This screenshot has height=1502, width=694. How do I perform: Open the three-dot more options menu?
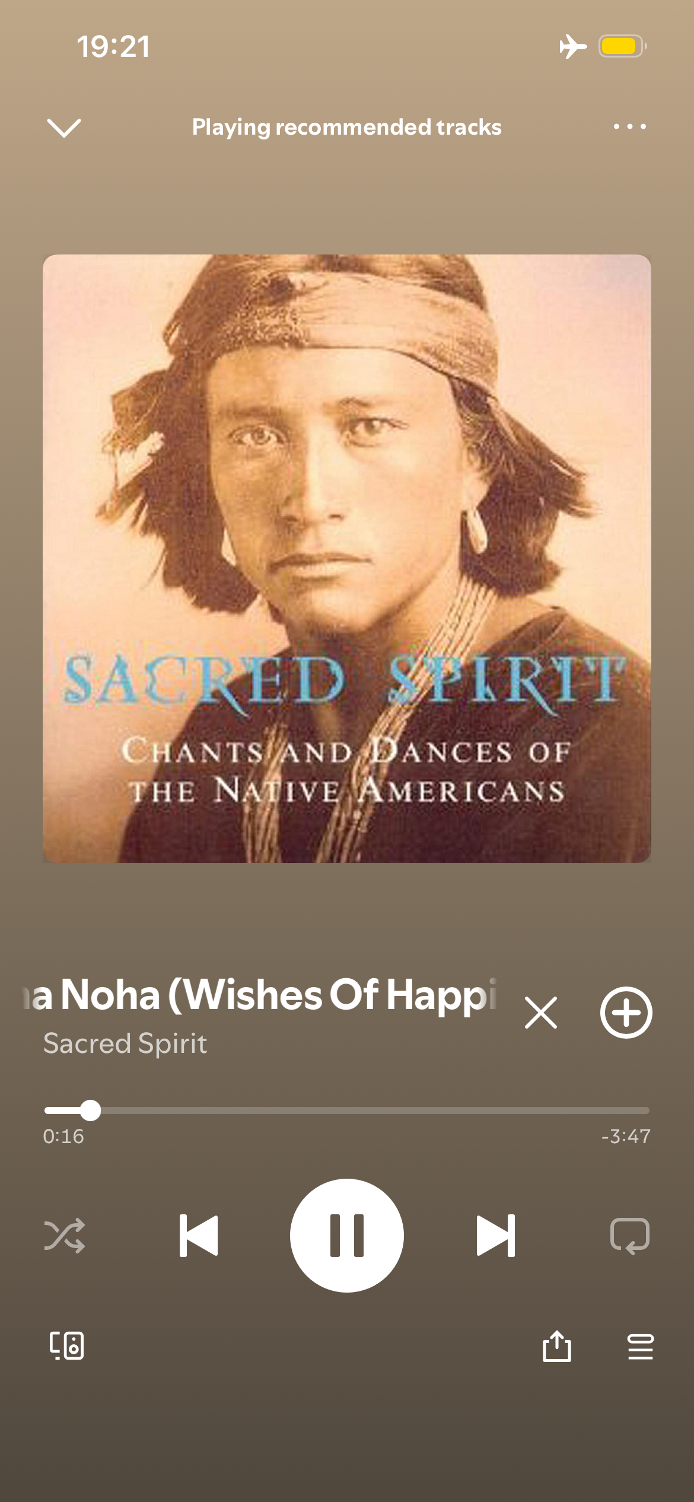(629, 126)
